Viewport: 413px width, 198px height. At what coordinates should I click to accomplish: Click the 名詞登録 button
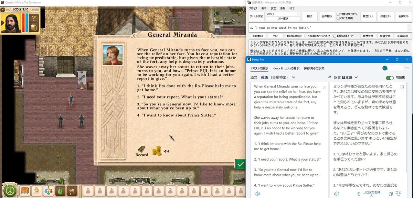pyautogui.click(x=402, y=36)
